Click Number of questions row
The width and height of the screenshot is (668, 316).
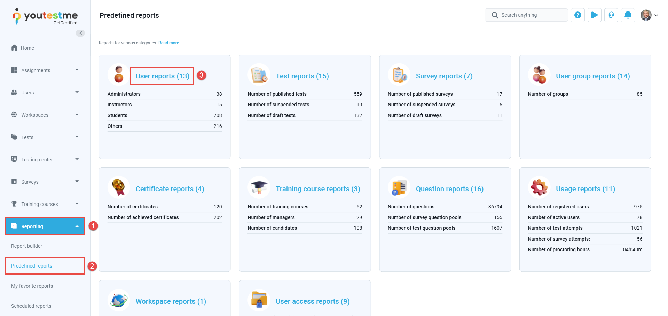(x=445, y=207)
